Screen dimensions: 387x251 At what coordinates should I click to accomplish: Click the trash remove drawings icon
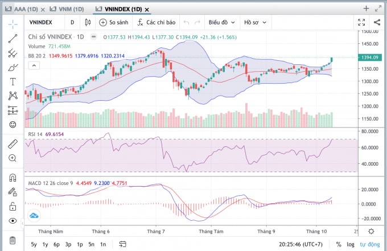pos(13,240)
